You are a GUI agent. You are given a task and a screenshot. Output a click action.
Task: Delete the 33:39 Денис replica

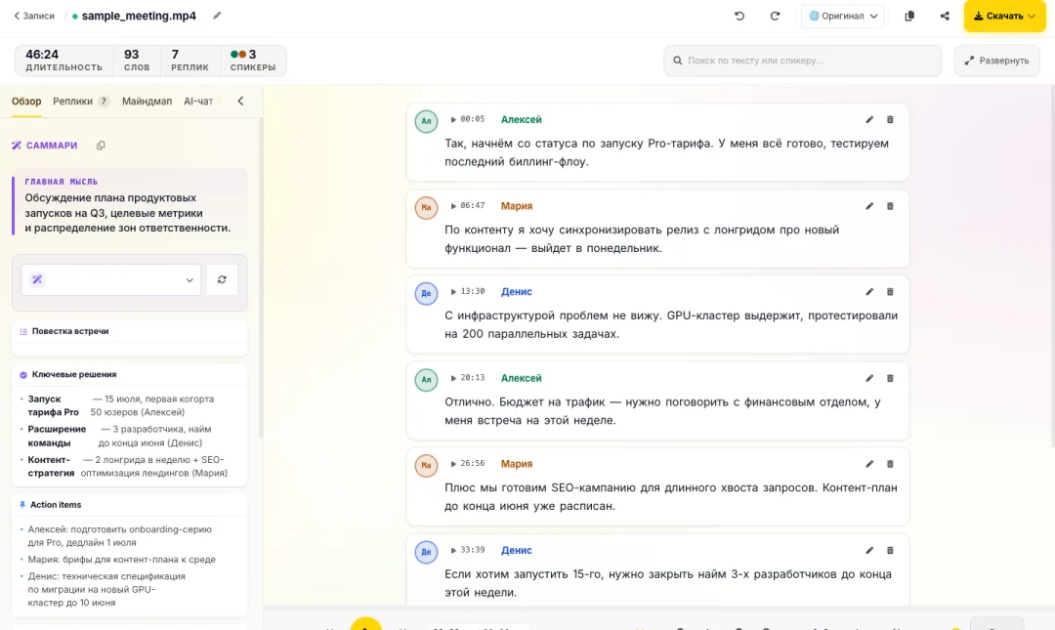890,551
